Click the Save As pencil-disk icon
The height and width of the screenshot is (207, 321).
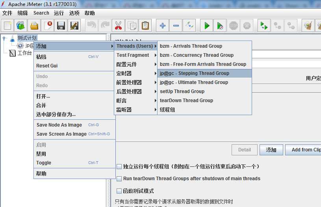[x=74, y=26]
